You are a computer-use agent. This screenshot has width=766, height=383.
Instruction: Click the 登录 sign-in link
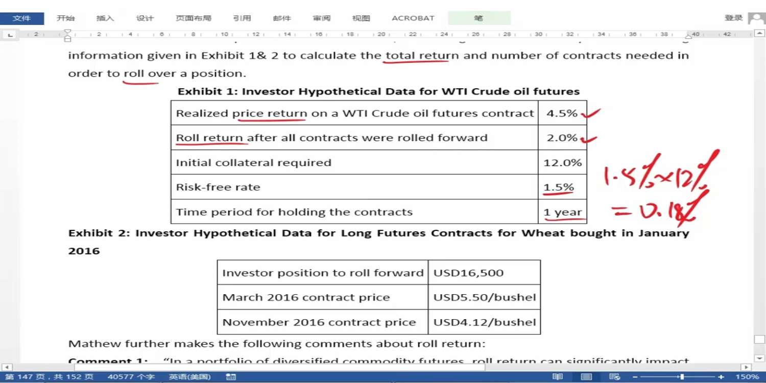pos(733,18)
